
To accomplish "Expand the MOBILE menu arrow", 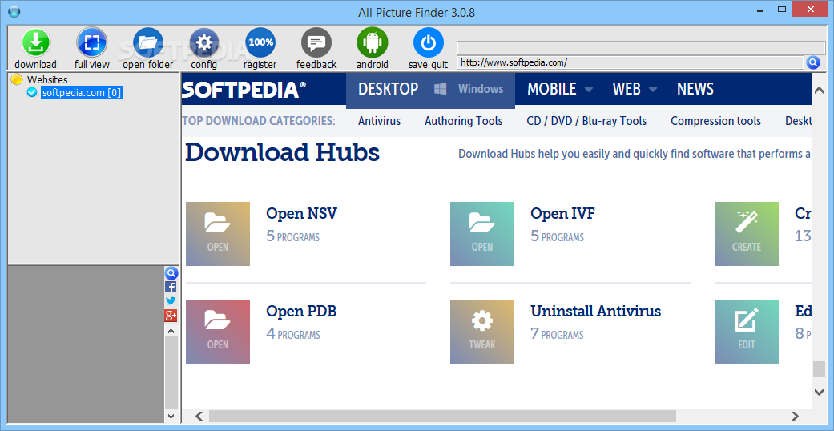I will [588, 90].
